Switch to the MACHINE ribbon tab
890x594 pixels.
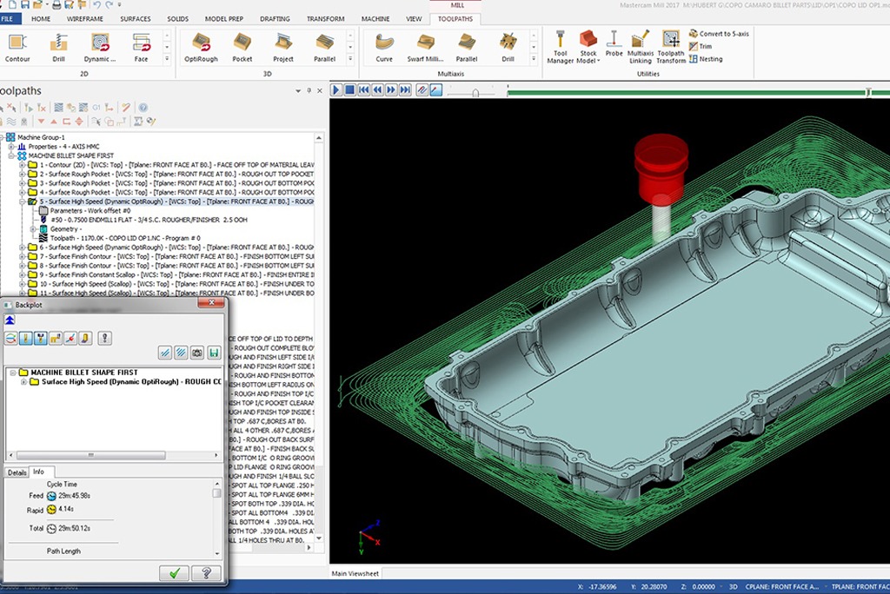coord(375,19)
